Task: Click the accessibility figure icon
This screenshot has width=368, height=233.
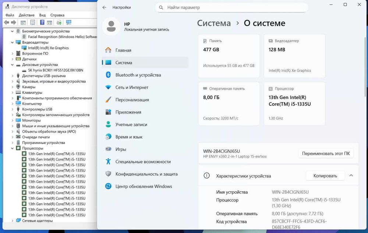Action: tap(108, 162)
